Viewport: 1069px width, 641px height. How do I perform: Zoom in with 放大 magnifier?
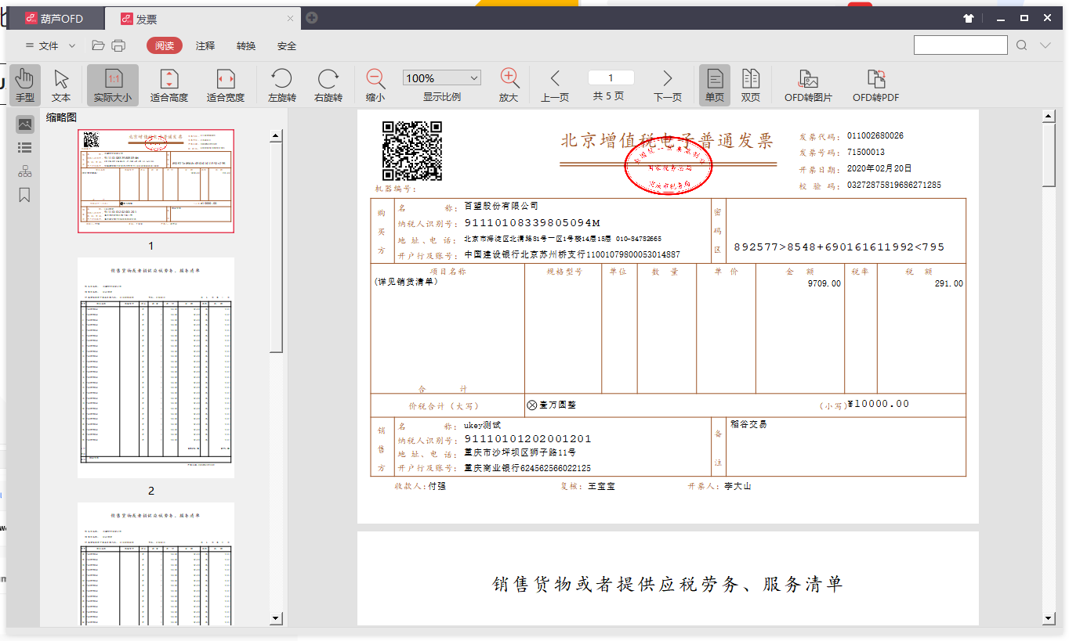click(x=509, y=85)
